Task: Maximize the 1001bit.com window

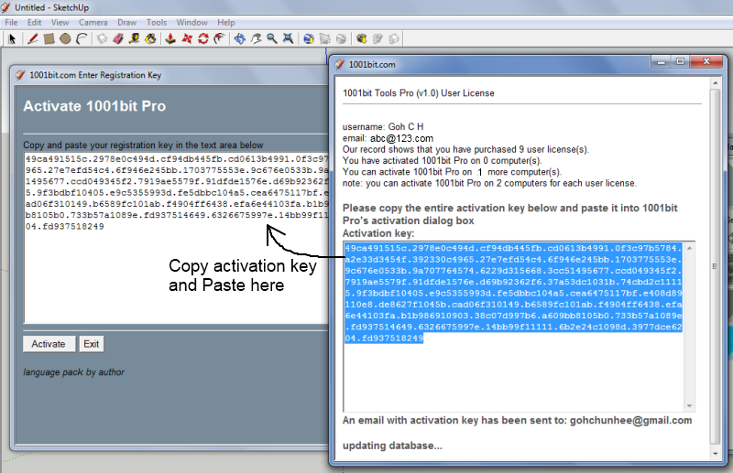Action: click(x=680, y=61)
